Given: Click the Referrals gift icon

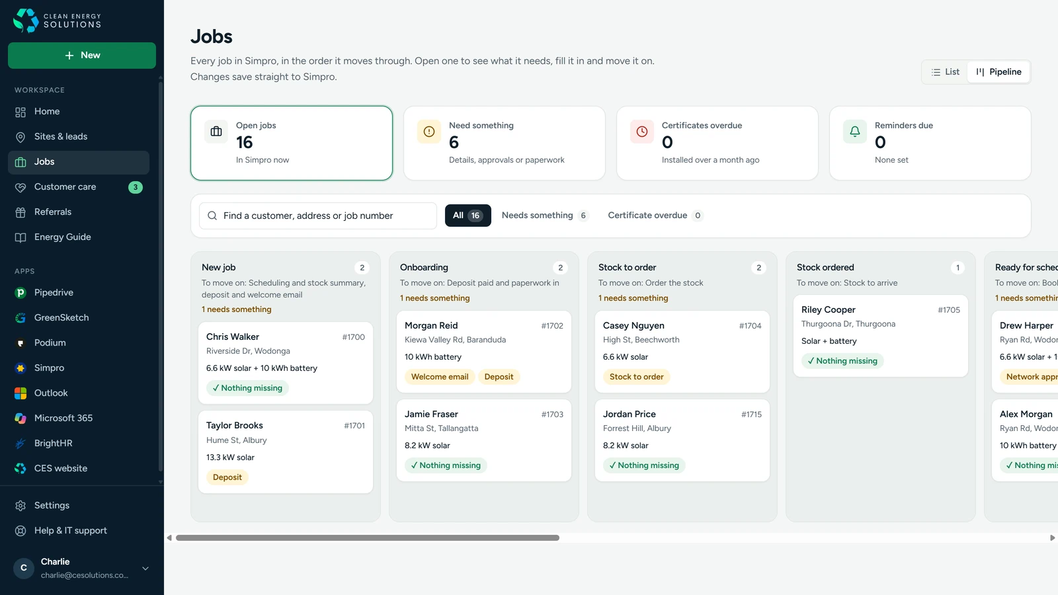Looking at the screenshot, I should coord(20,212).
